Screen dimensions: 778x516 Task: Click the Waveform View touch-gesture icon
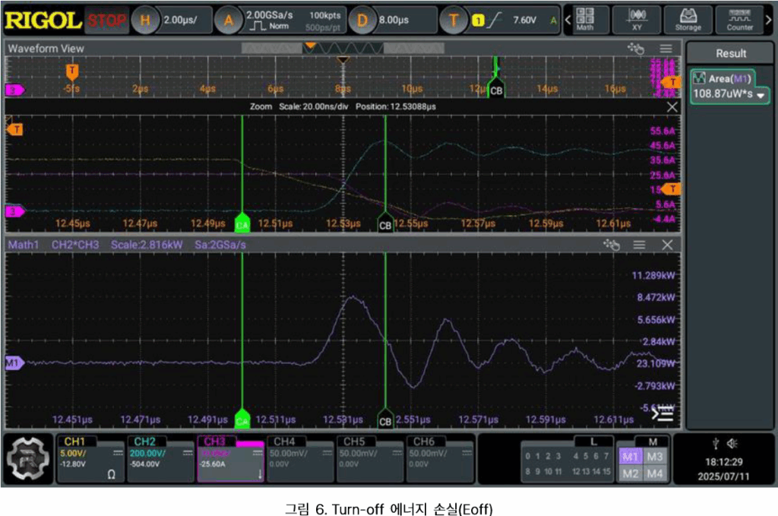[x=635, y=49]
